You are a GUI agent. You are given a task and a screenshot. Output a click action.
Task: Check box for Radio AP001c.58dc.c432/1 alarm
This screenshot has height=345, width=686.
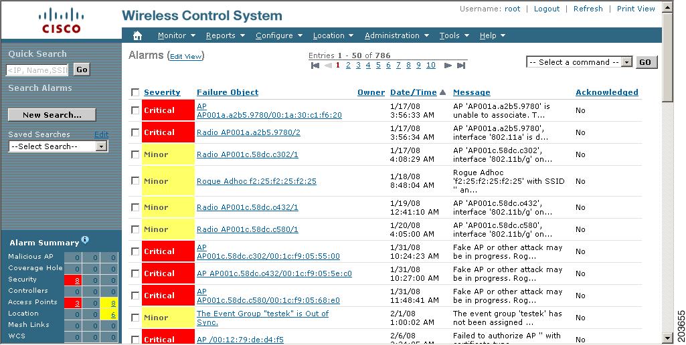(x=135, y=208)
